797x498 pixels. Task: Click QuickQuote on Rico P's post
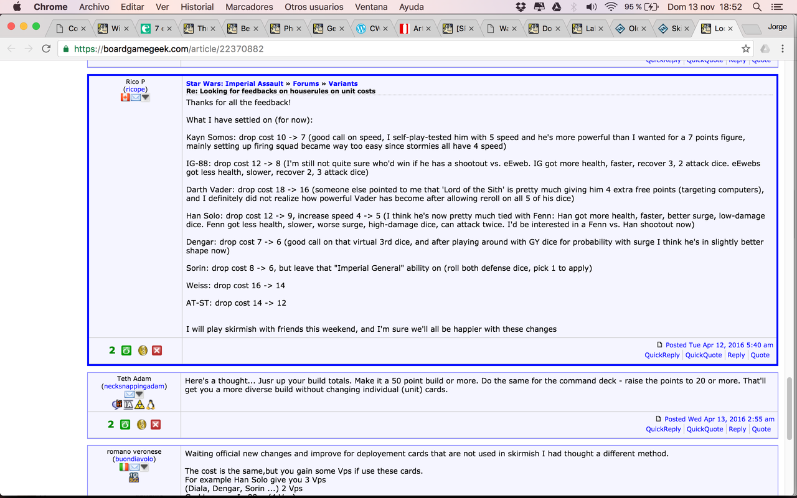(x=704, y=355)
